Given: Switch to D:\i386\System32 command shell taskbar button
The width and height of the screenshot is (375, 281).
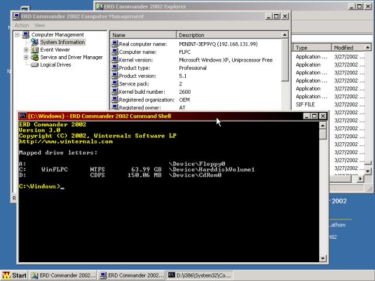Looking at the screenshot, I should point(200,275).
